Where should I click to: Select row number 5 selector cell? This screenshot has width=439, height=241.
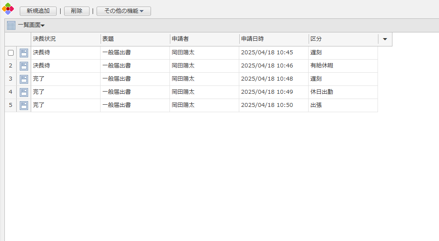click(11, 105)
